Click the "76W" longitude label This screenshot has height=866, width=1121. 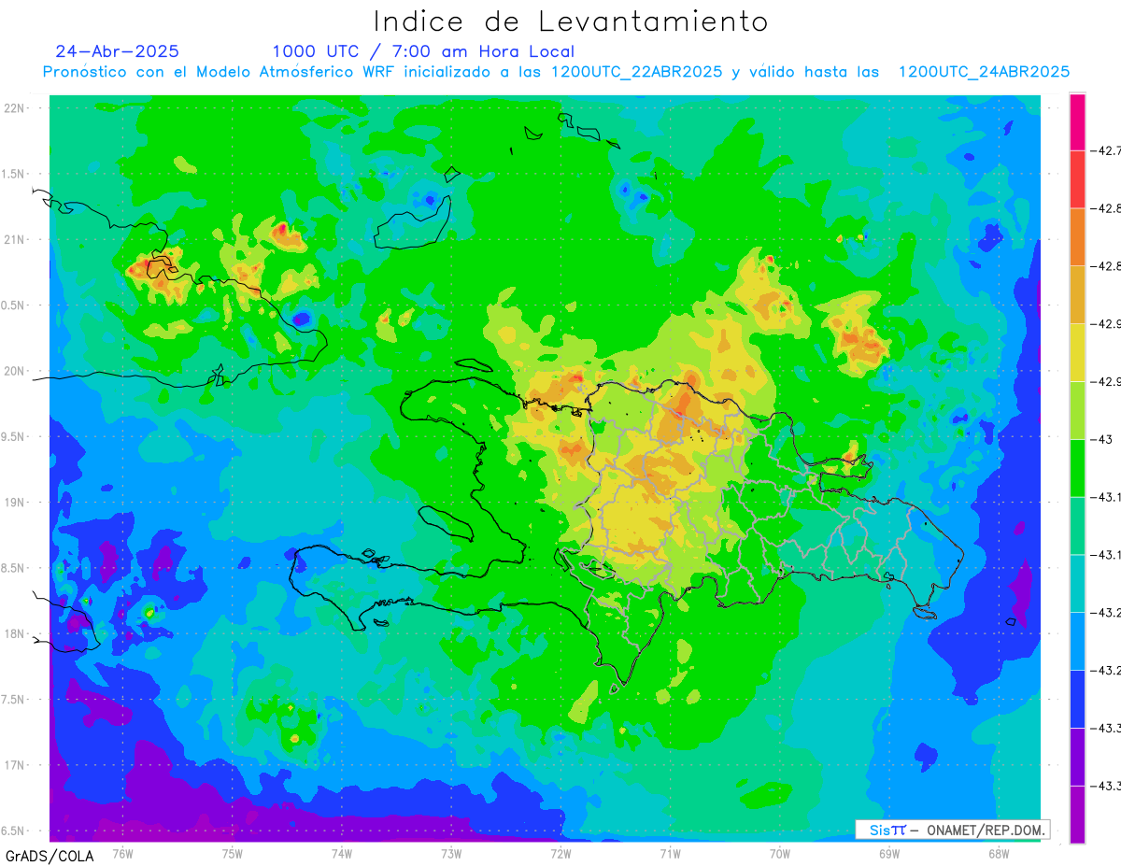[122, 853]
